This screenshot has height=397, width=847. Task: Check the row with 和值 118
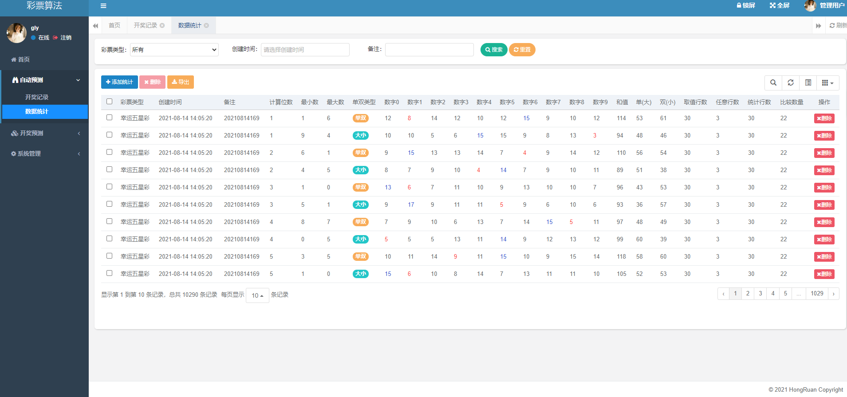click(x=110, y=256)
